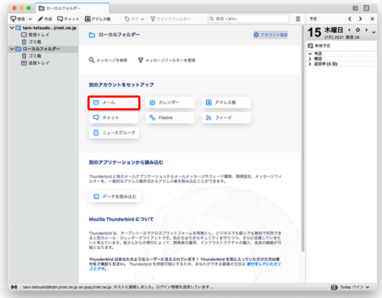382x298 pixels.
Task: Collapse the ローカルフォルダー tree node
Action: click(x=12, y=49)
